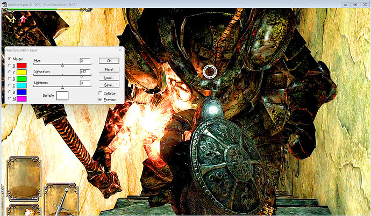This screenshot has width=371, height=216.
Task: Select the Master radio button
Action: pyautogui.click(x=9, y=59)
